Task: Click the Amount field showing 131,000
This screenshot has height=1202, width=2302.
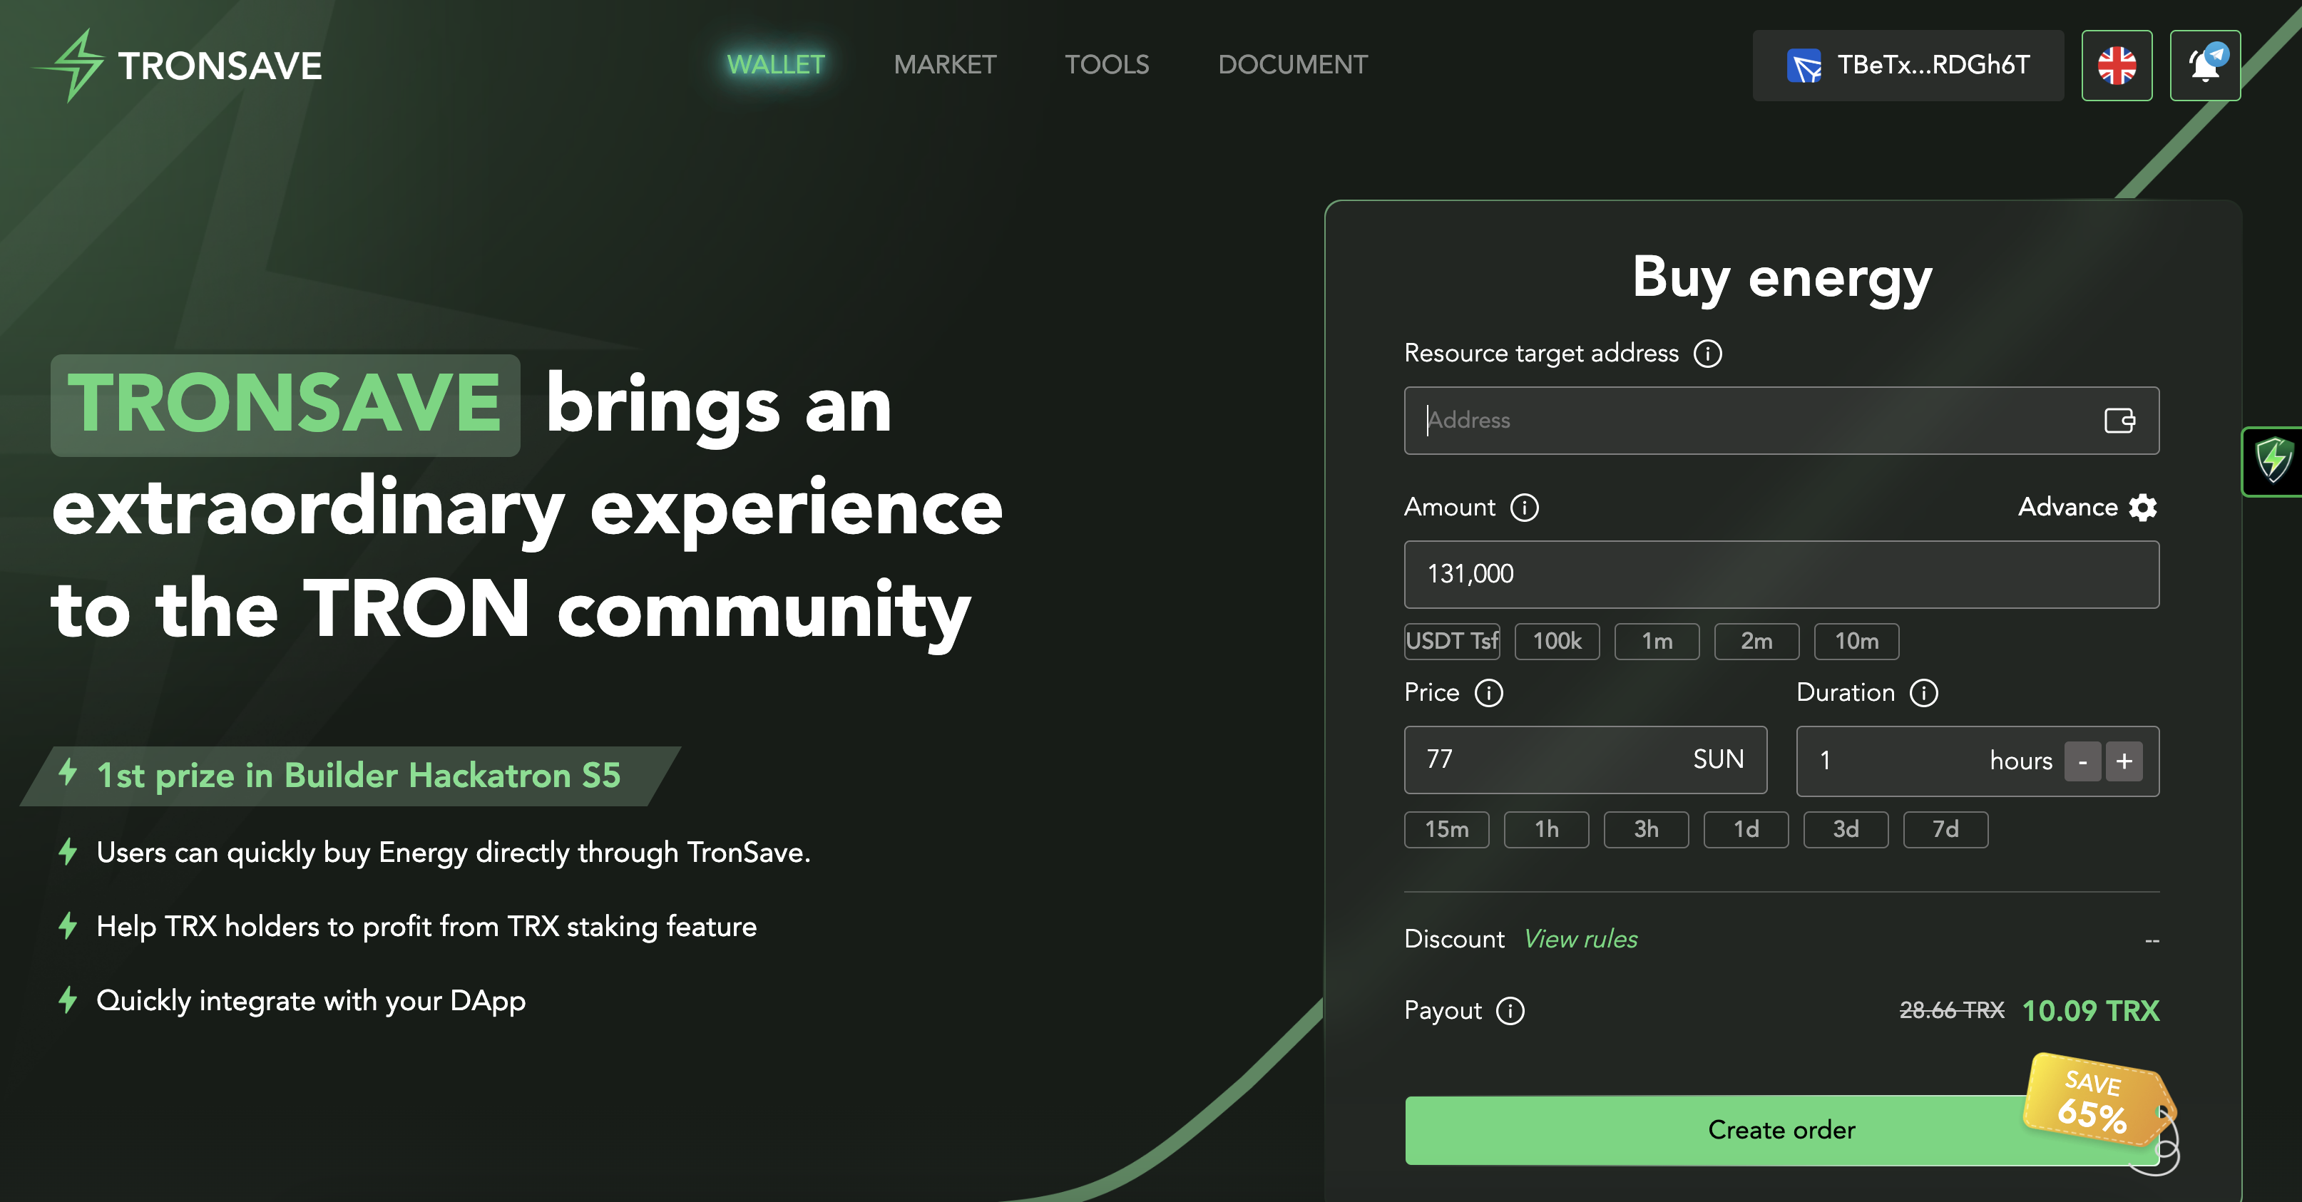Action: click(x=1781, y=574)
